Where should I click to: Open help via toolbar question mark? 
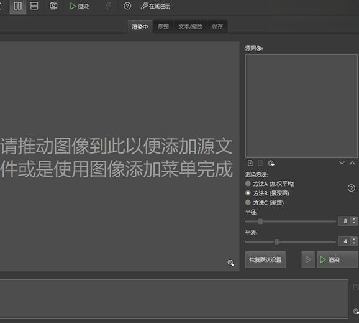(127, 6)
